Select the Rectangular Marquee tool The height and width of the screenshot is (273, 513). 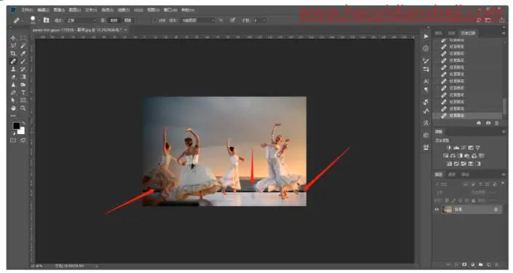coord(23,38)
